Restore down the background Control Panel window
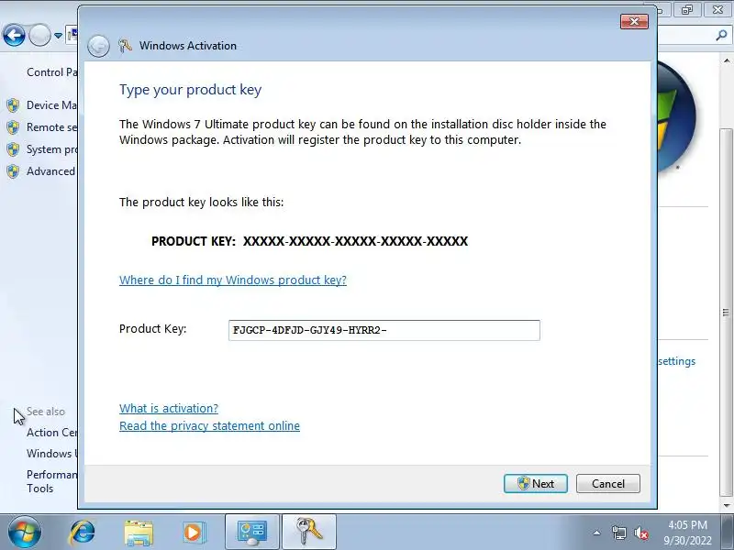Screen dimensions: 734x550 [687, 9]
